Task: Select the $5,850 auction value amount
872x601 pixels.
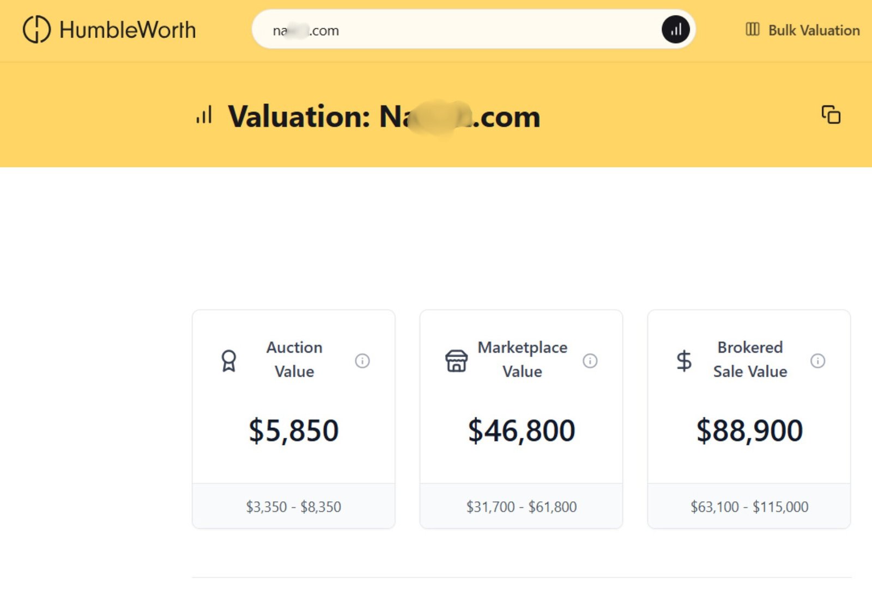Action: coord(294,430)
